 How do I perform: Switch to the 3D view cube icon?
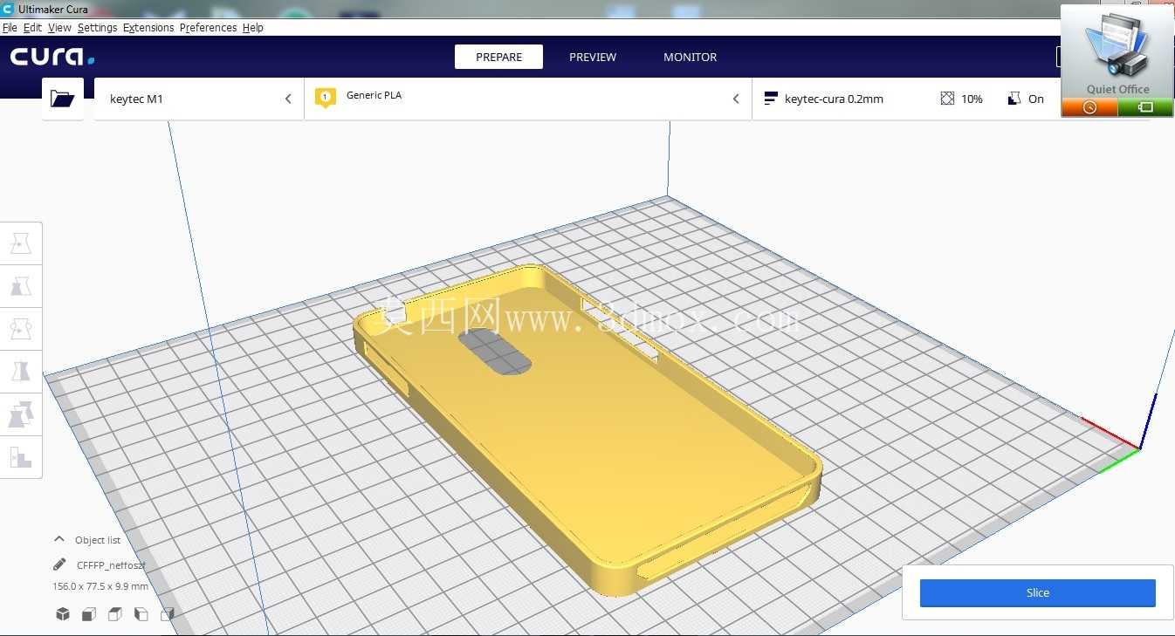click(63, 614)
